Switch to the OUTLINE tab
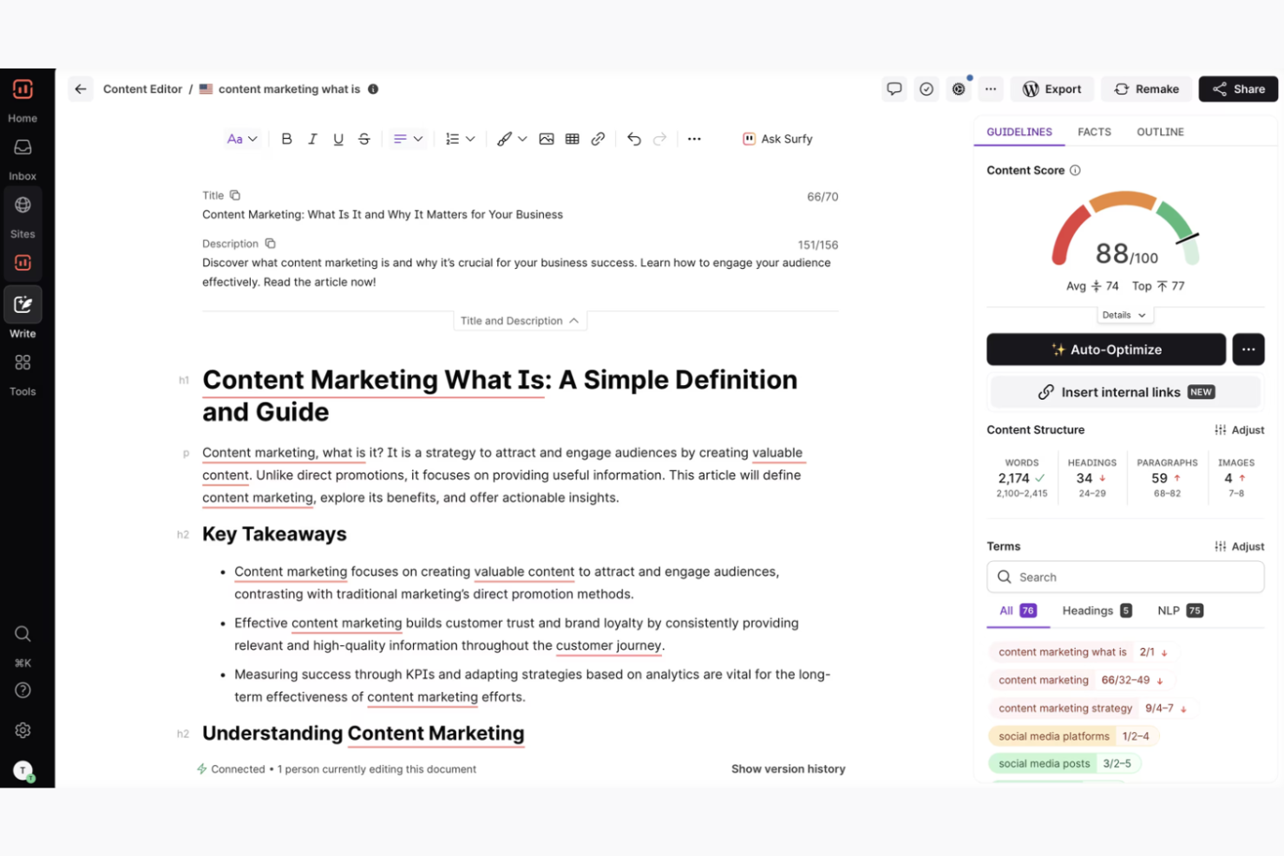This screenshot has width=1284, height=856. point(1160,132)
